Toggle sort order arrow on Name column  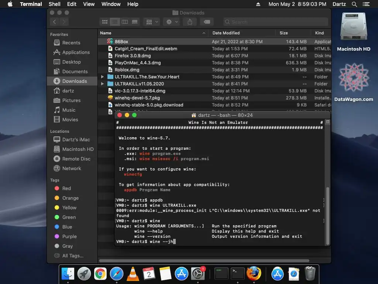click(x=204, y=33)
